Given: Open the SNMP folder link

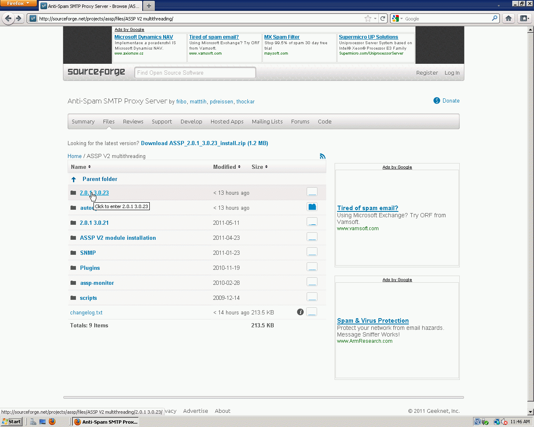Looking at the screenshot, I should coord(88,253).
